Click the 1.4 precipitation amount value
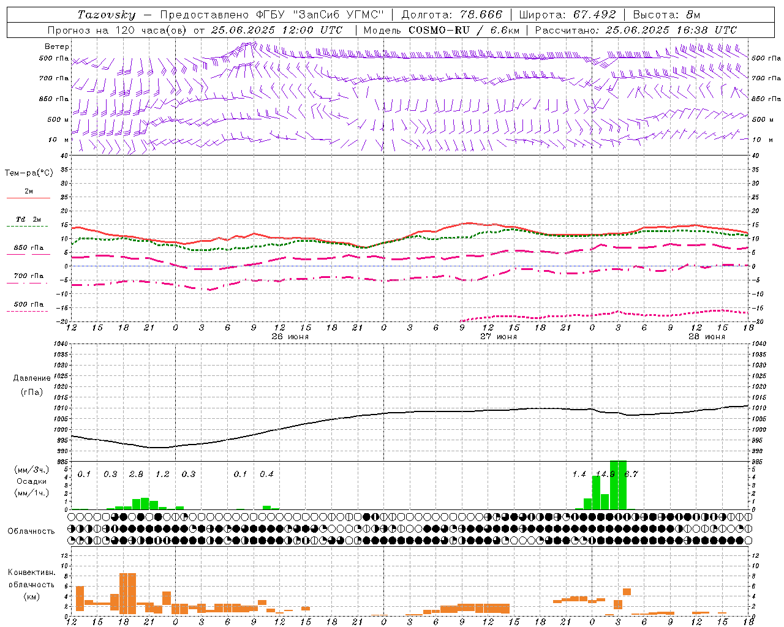Screen dimensions: 784x627 (579, 475)
